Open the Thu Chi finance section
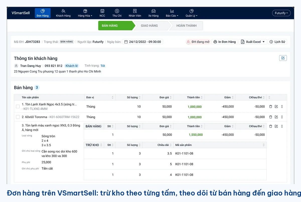Viewport: 301px width, 202px height. coord(117,13)
